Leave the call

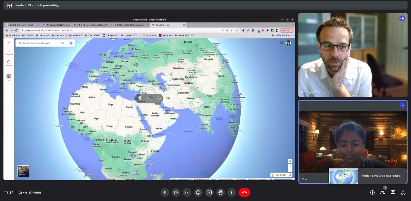(244, 192)
